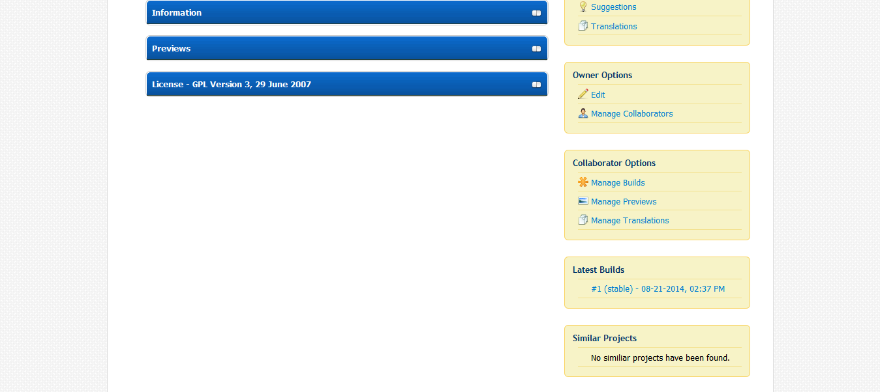This screenshot has width=880, height=392.
Task: Click the Latest Builds heading
Action: coord(598,270)
